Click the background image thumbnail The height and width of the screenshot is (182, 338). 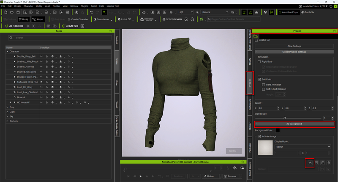(265, 148)
